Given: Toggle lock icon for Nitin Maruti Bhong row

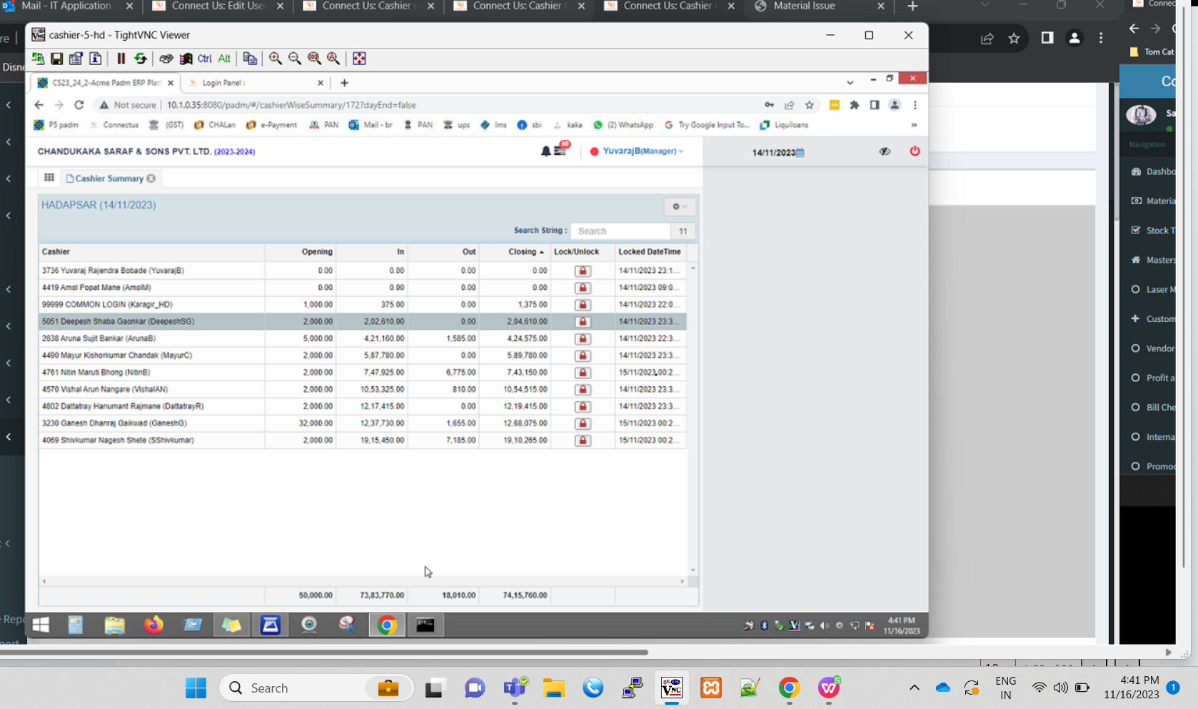Looking at the screenshot, I should point(583,373).
